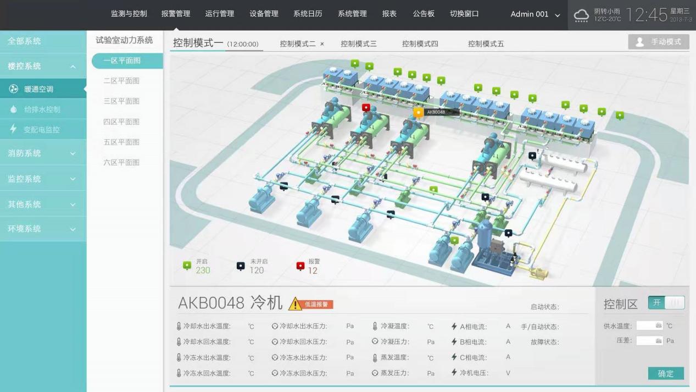Click the 确定 confirm button
Image resolution: width=696 pixels, height=392 pixels.
click(666, 373)
